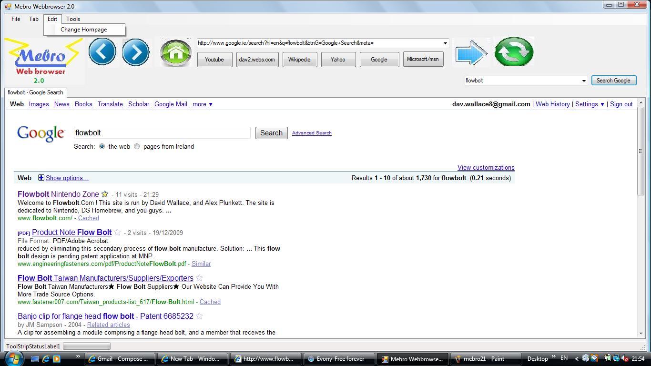Open the Images link
Image resolution: width=651 pixels, height=366 pixels.
point(39,104)
